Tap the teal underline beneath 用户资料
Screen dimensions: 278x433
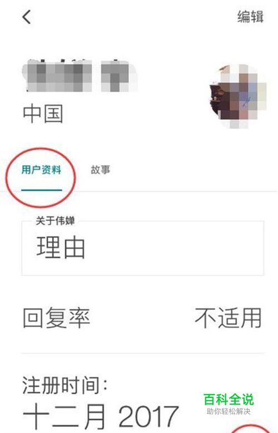[42, 190]
